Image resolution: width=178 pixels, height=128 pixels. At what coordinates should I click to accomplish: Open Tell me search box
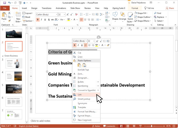[149, 8]
